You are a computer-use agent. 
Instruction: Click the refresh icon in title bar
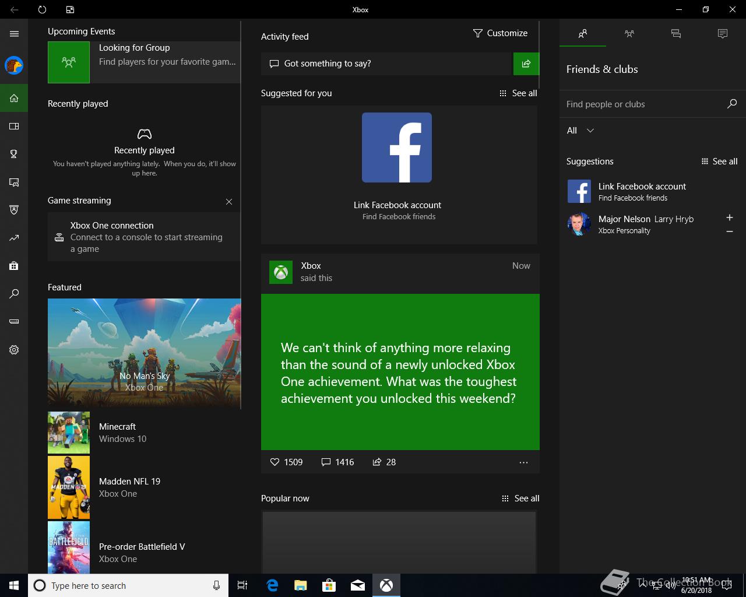42,9
